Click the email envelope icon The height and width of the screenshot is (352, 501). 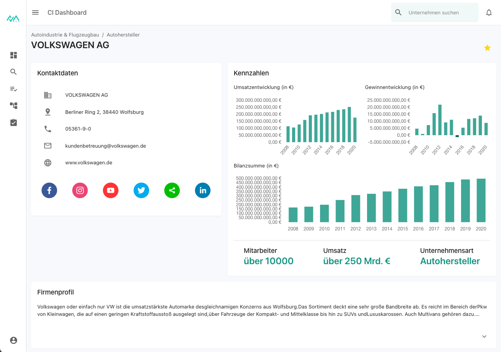tap(48, 146)
